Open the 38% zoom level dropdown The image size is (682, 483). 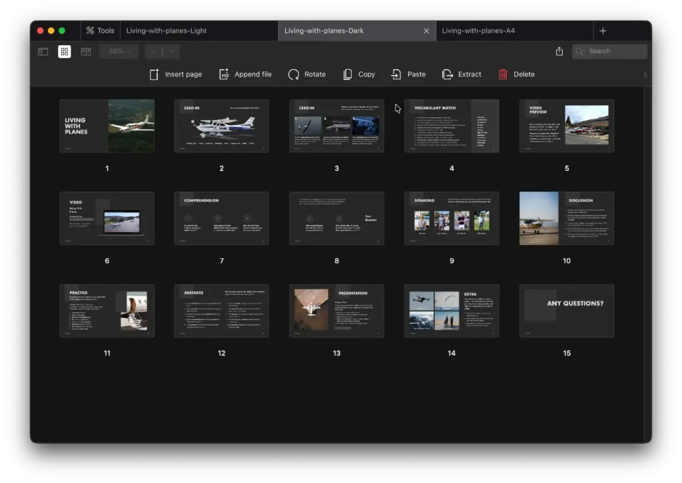tap(119, 51)
